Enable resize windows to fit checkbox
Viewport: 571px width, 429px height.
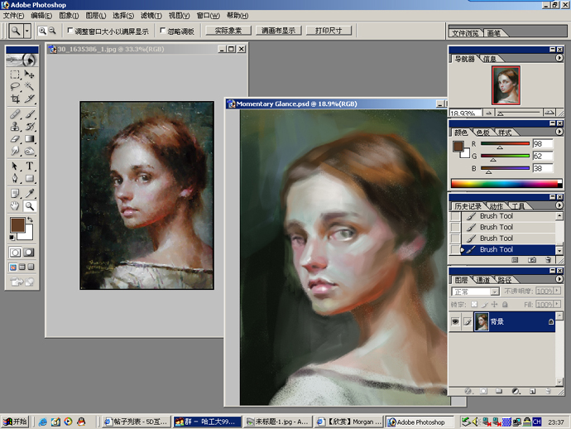(x=70, y=31)
